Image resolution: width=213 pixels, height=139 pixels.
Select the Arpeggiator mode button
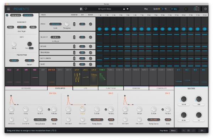pos(16,15)
